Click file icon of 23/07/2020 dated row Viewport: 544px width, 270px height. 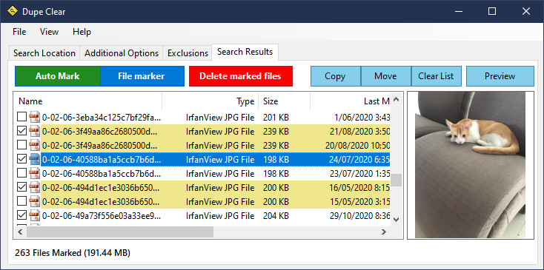pyautogui.click(x=35, y=173)
